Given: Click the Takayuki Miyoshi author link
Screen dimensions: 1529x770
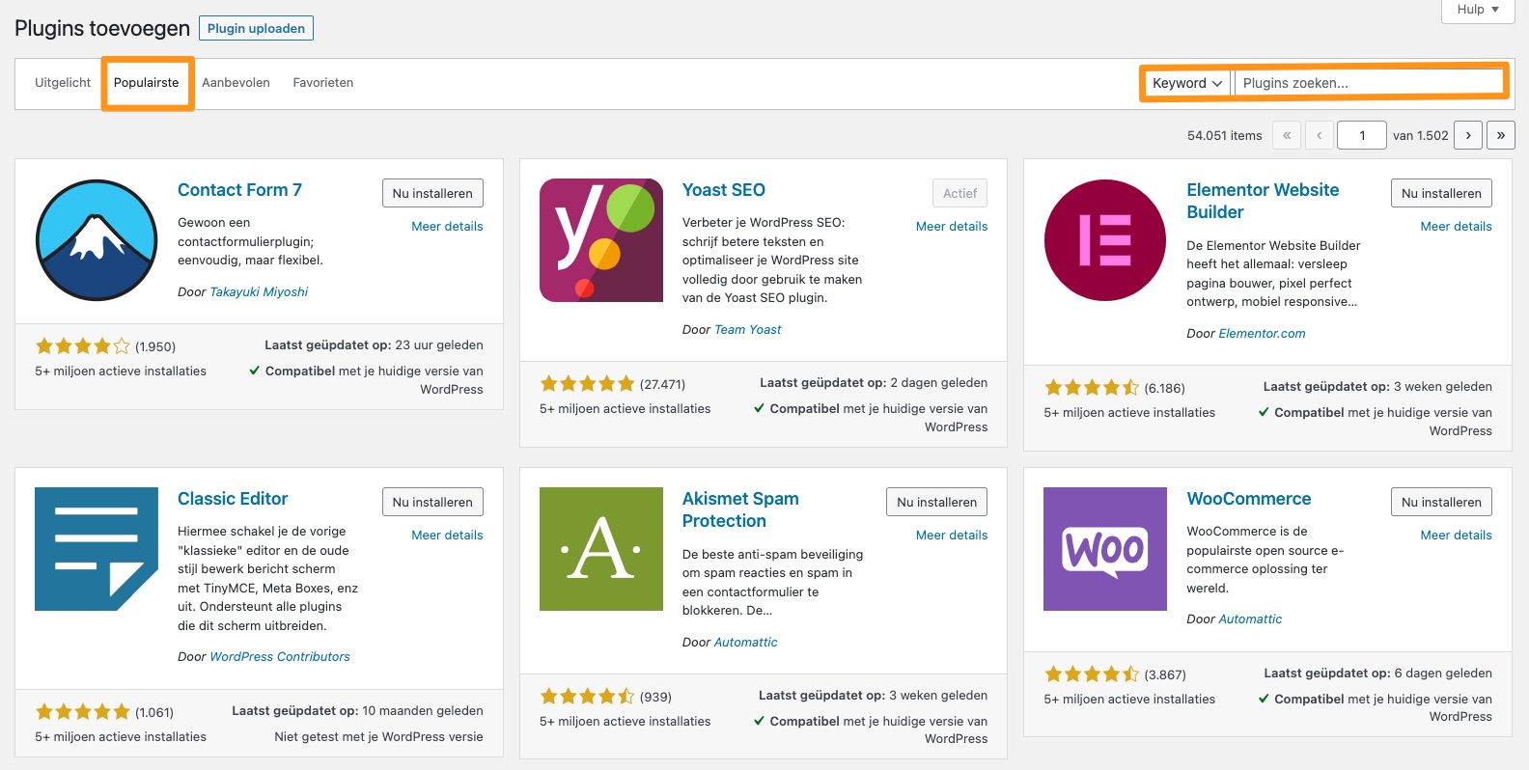Looking at the screenshot, I should 258,290.
